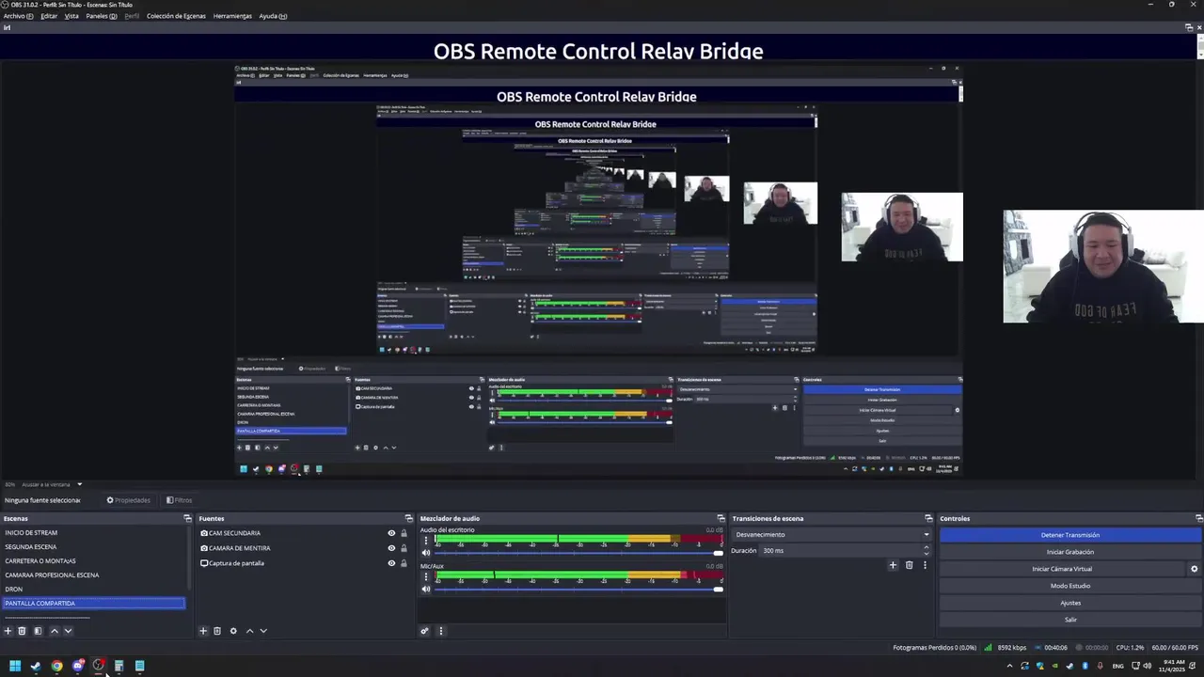Click Iniciar Cámara Virtual button
Screen dimensions: 1204x677
pos(1062,569)
